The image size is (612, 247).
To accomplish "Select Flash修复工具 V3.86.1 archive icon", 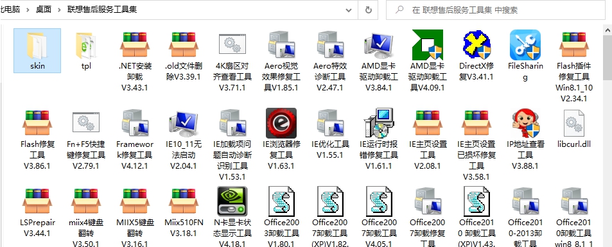I will [x=37, y=123].
